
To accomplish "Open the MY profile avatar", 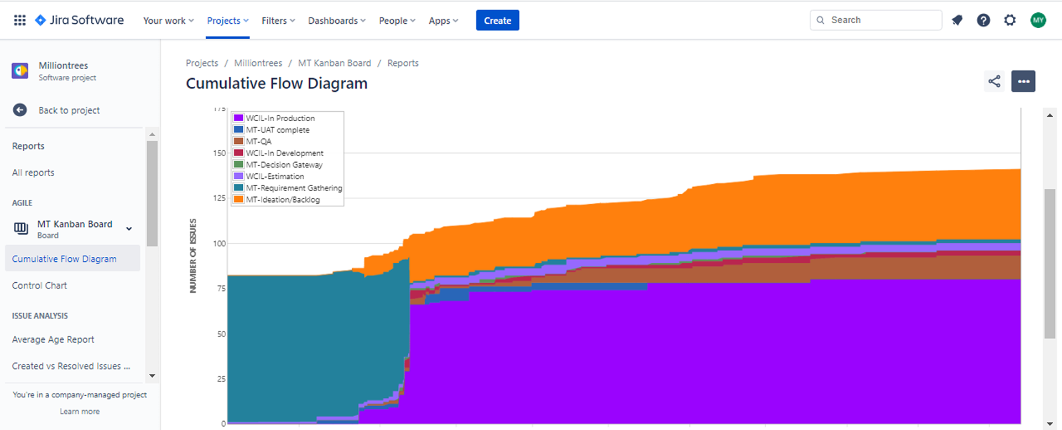I will point(1038,20).
